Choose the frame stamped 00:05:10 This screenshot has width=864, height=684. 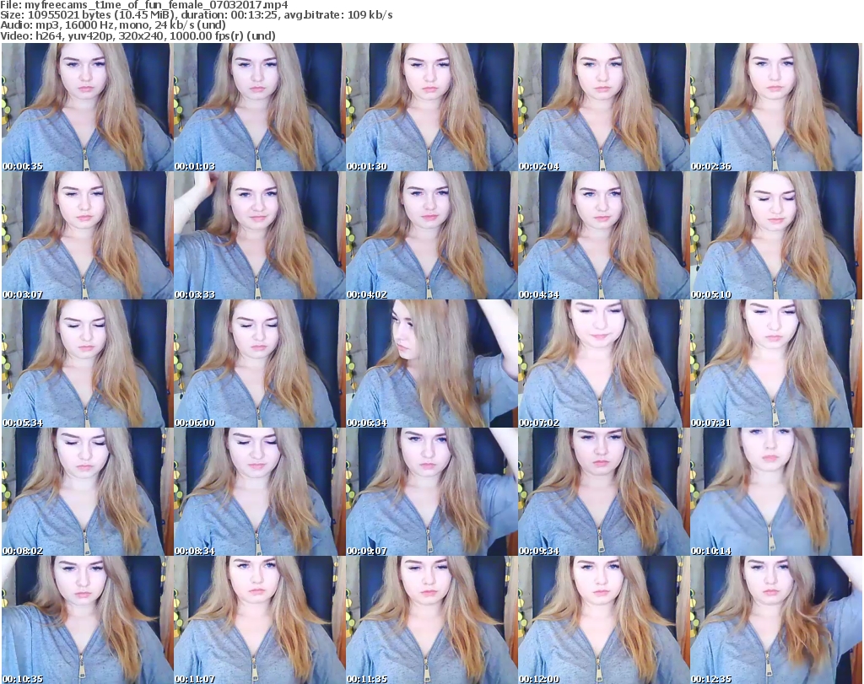776,235
